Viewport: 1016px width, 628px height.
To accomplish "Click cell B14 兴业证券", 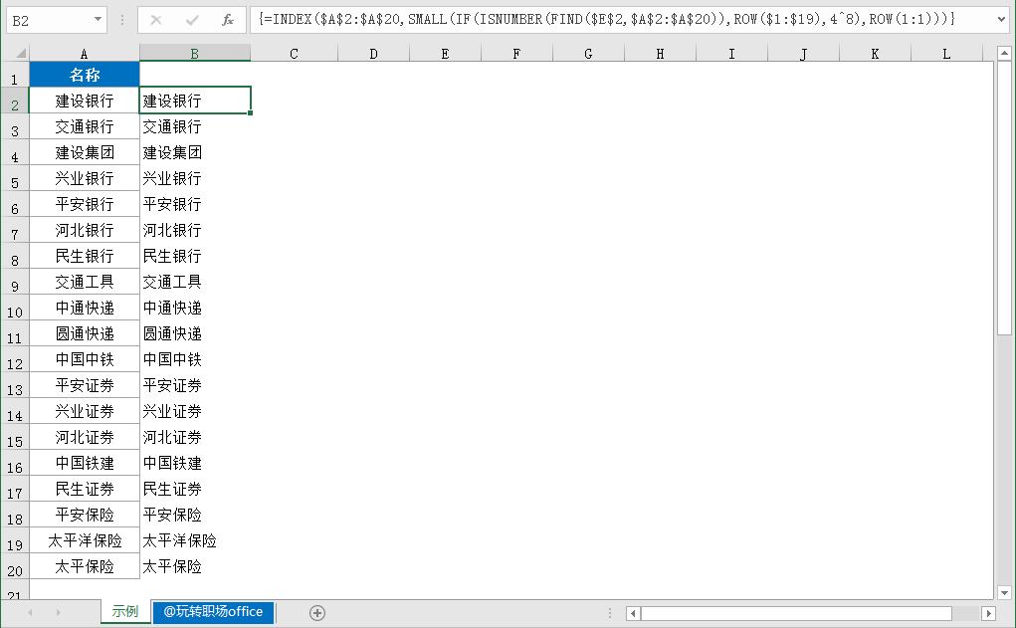I will click(195, 411).
